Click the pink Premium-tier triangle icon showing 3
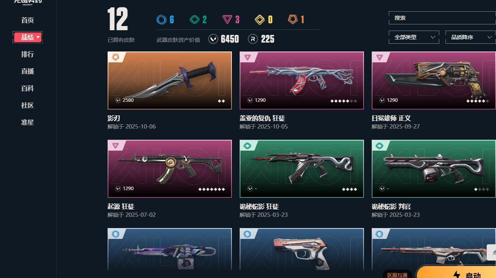This screenshot has width=496, height=278. point(227,19)
